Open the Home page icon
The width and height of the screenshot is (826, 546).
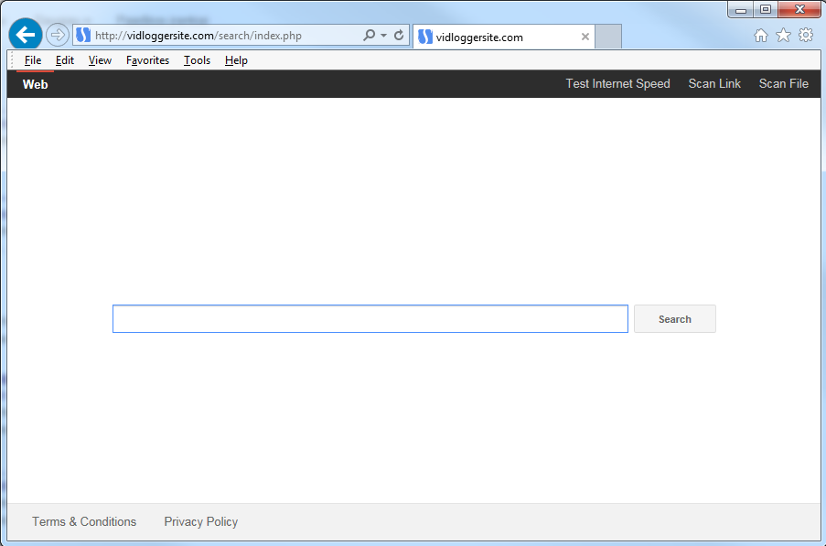click(761, 36)
